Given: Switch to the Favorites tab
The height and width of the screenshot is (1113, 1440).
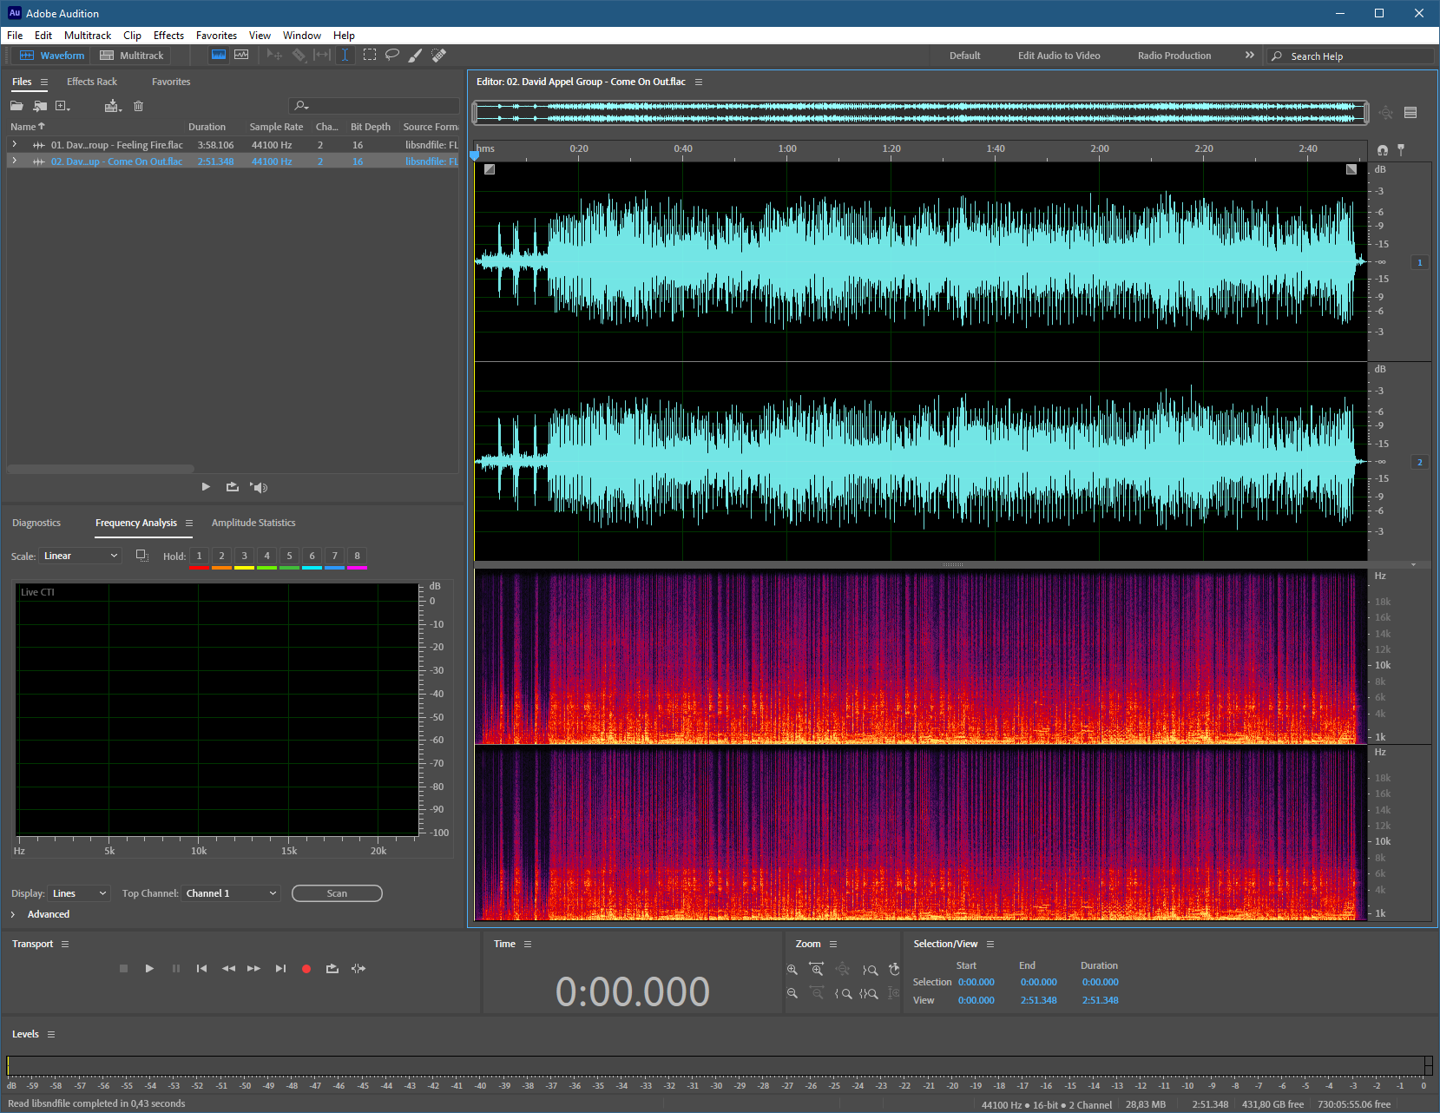Looking at the screenshot, I should [x=171, y=82].
